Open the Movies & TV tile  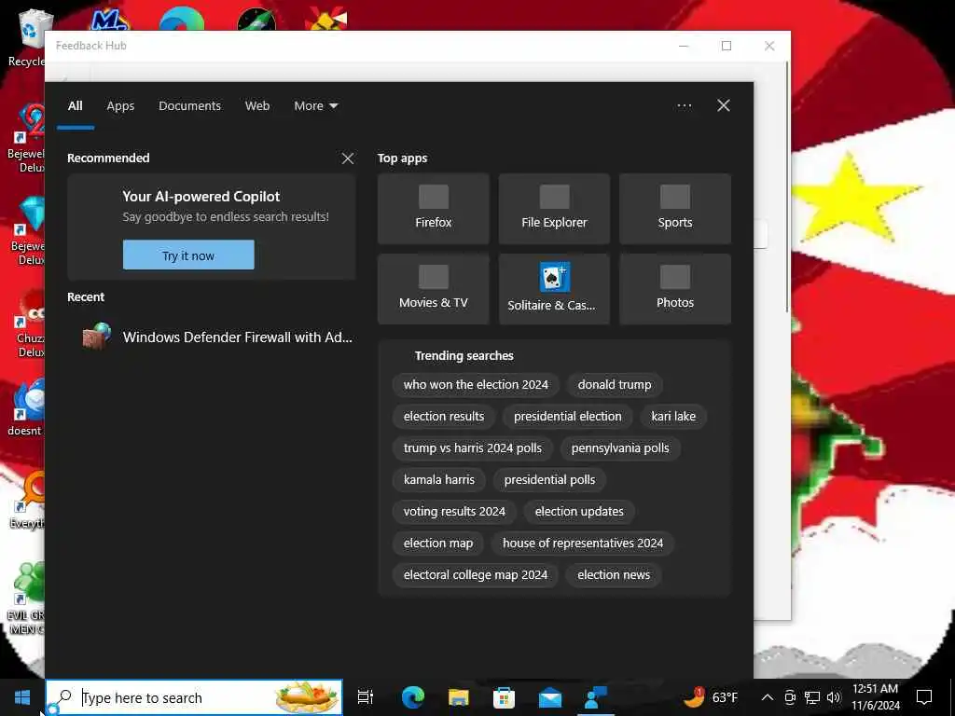pyautogui.click(x=433, y=289)
